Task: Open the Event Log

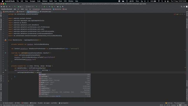Action: pos(169,103)
